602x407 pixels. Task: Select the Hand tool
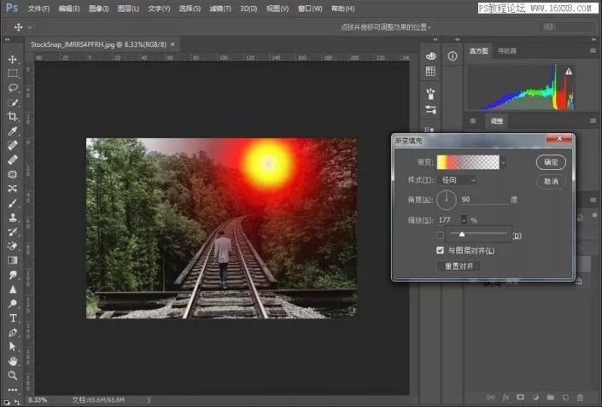(13, 361)
